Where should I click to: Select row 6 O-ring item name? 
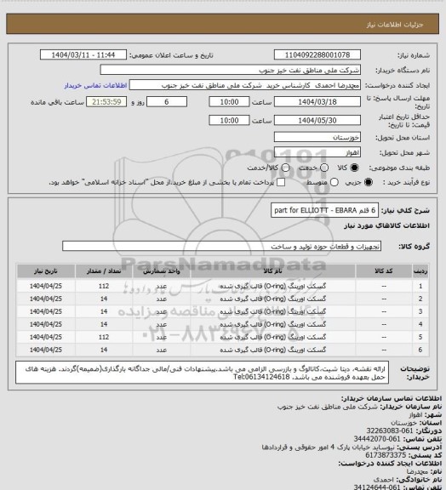click(272, 350)
